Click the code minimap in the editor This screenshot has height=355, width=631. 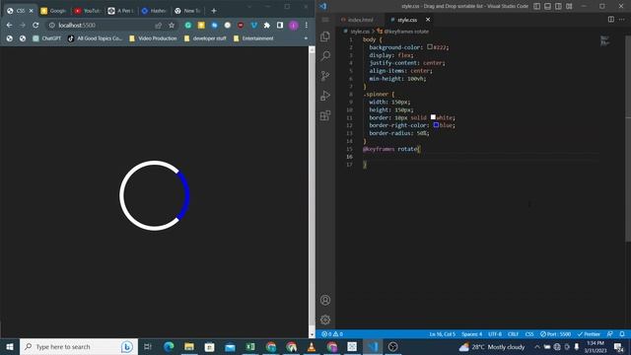[x=604, y=40]
